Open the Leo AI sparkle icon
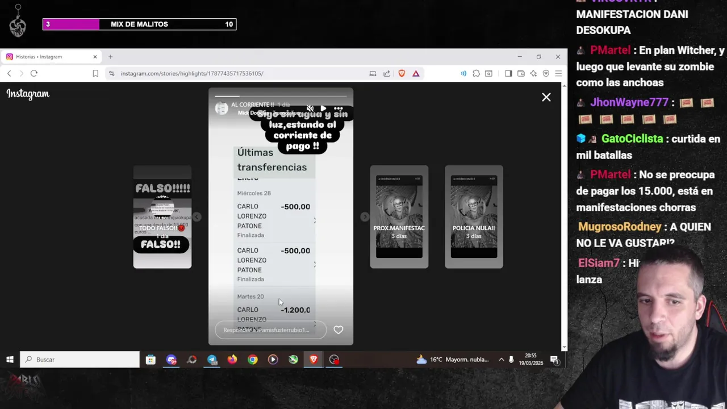This screenshot has height=409, width=727. (533, 73)
